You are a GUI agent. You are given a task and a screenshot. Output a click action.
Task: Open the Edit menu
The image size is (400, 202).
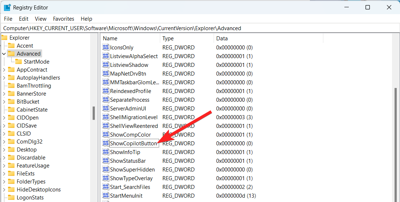point(24,19)
